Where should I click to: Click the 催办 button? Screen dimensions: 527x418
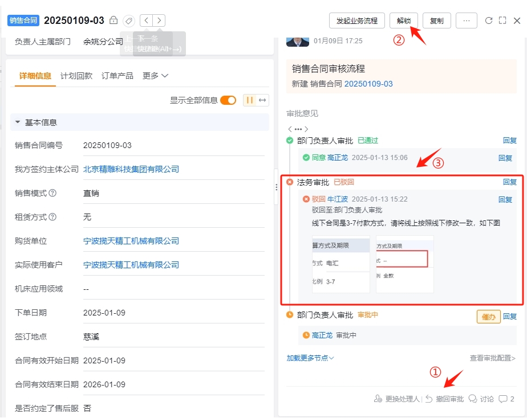pyautogui.click(x=489, y=317)
